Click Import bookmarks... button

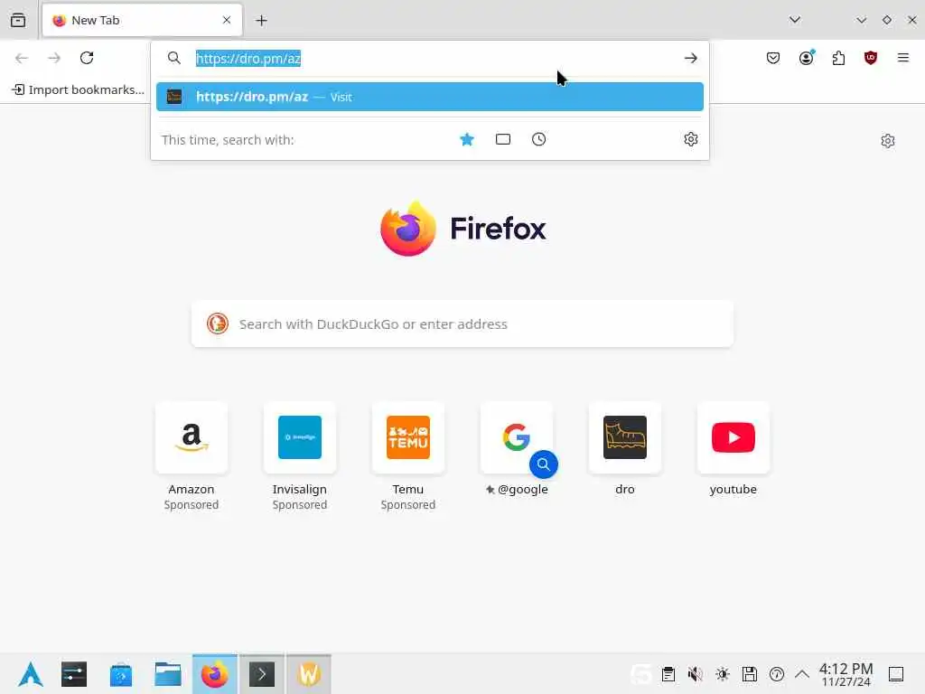tap(78, 89)
